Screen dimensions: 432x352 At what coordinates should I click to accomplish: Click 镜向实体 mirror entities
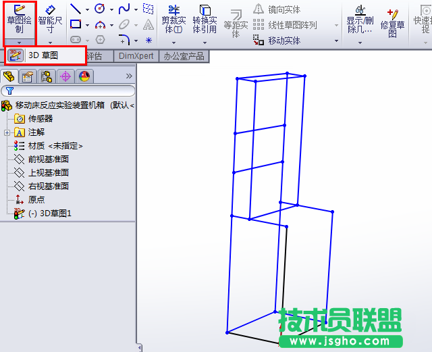coord(277,9)
